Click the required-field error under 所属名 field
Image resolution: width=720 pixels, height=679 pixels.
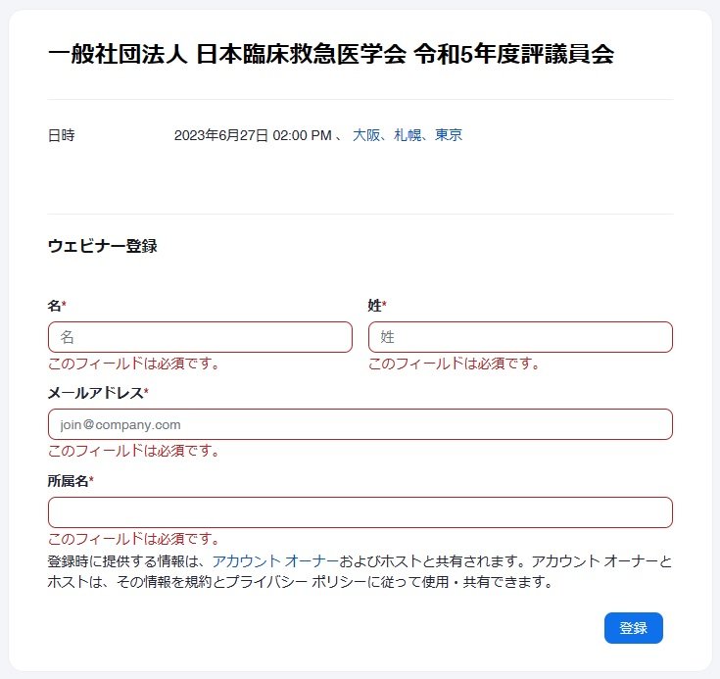point(133,539)
